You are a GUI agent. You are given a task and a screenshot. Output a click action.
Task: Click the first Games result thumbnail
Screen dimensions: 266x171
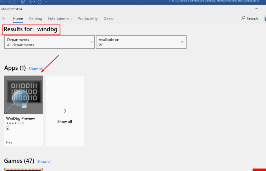23,170
